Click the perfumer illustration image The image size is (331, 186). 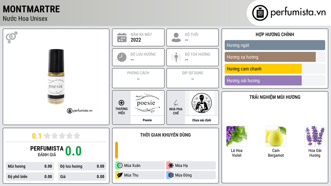point(202,103)
